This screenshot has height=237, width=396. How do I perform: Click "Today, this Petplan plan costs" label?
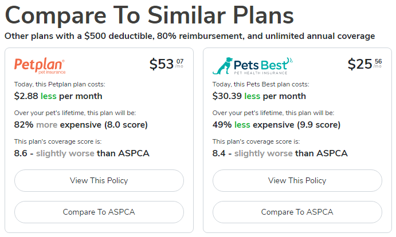60,84
